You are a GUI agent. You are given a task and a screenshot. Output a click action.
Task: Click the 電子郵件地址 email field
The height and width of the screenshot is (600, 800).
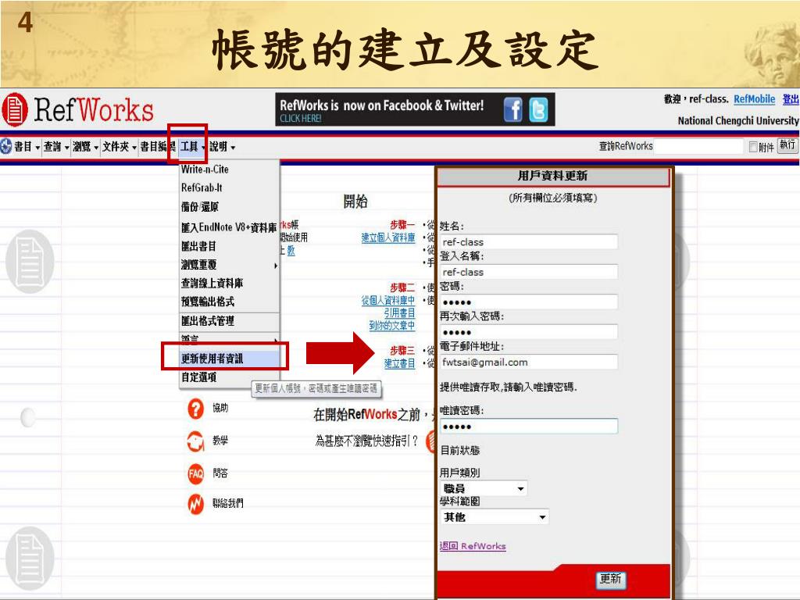point(529,362)
